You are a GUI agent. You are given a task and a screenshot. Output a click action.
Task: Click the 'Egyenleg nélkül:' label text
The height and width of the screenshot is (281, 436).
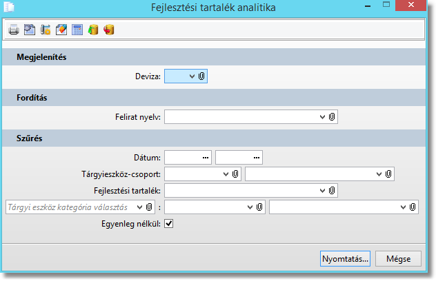click(131, 224)
